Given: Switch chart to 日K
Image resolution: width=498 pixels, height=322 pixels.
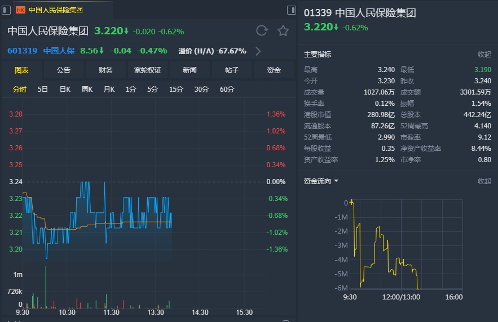Looking at the screenshot, I should pos(65,90).
